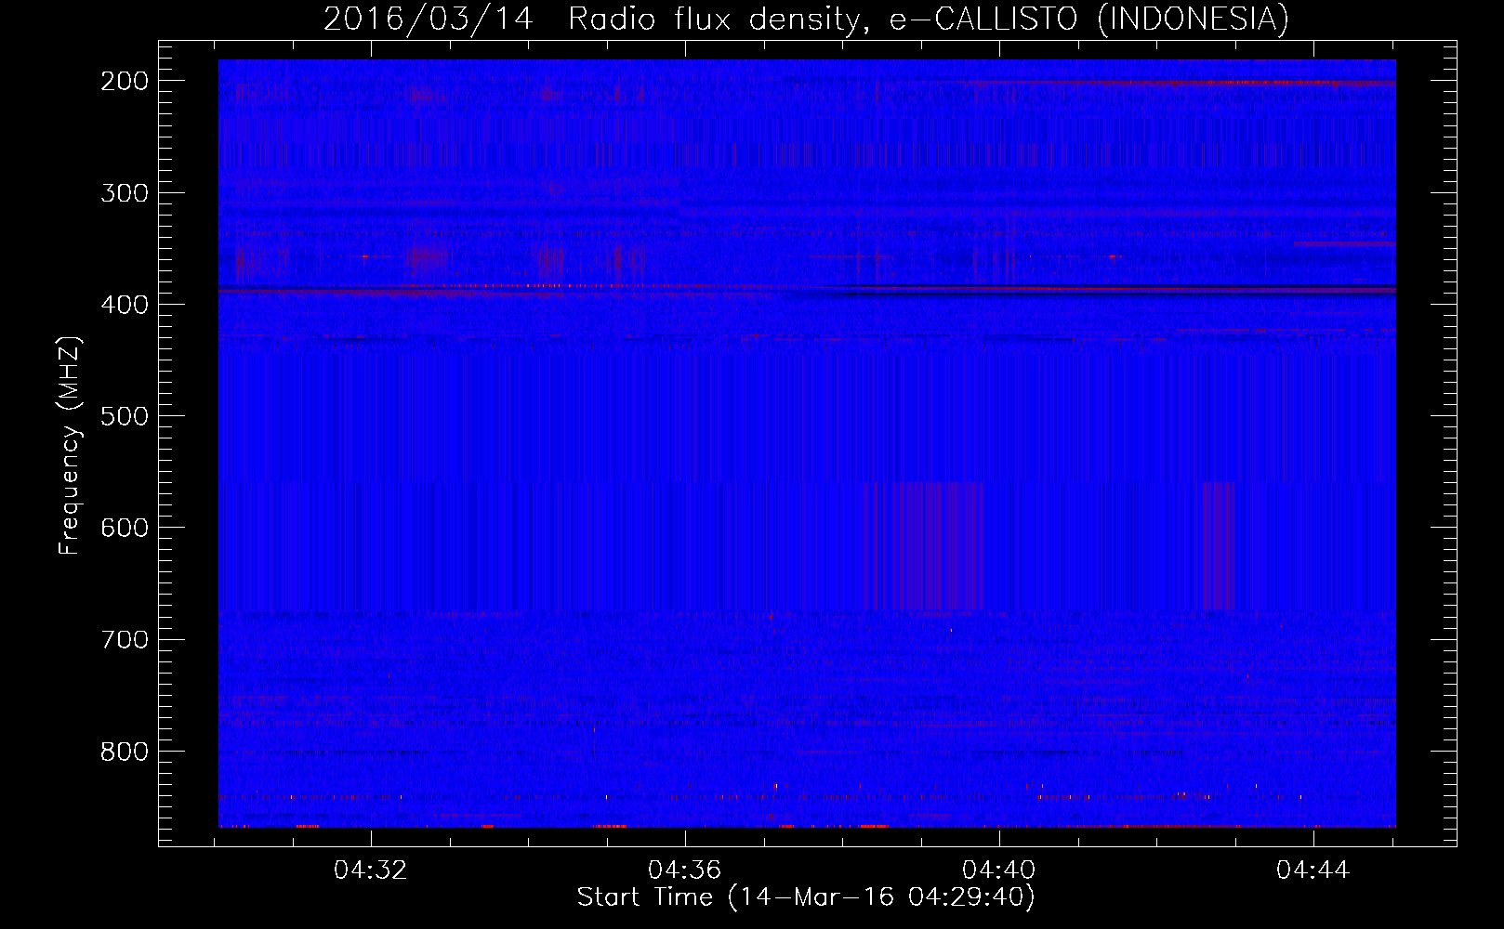
Task: Click the 04:36 time tick label
Action: (x=685, y=870)
